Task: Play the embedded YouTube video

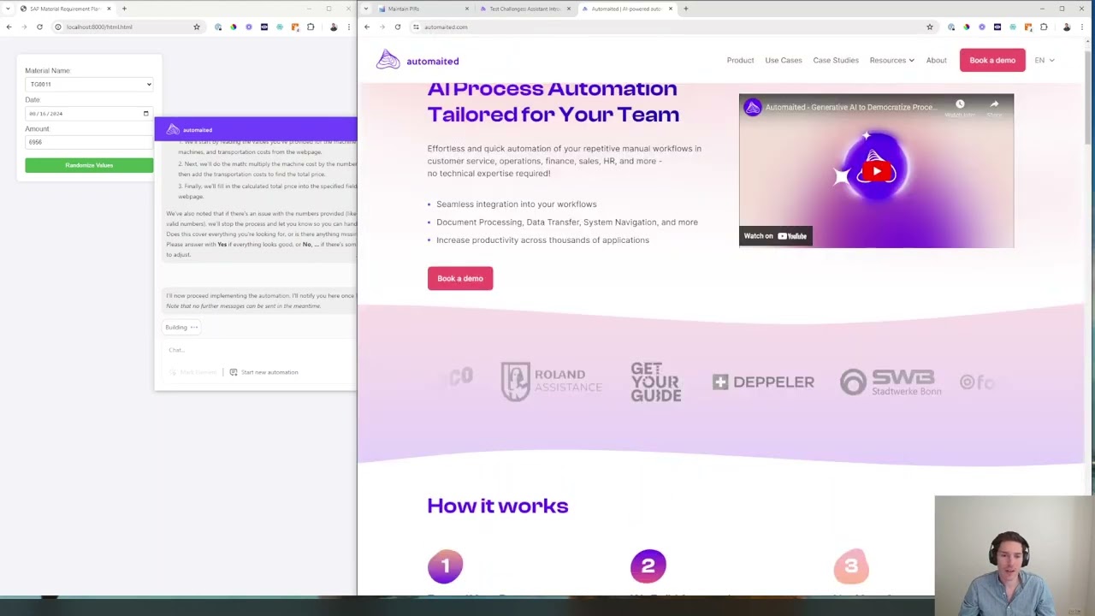Action: click(876, 171)
